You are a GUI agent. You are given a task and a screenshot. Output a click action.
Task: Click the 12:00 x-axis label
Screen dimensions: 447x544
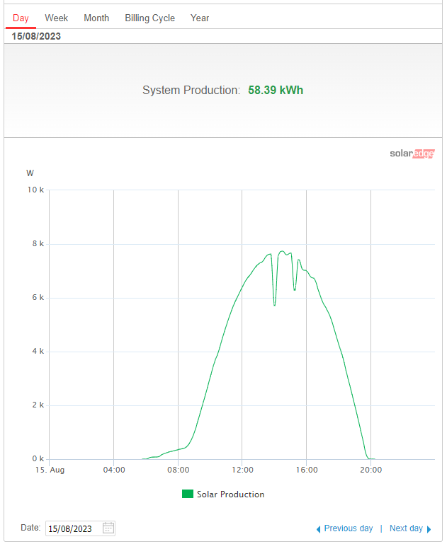(242, 470)
